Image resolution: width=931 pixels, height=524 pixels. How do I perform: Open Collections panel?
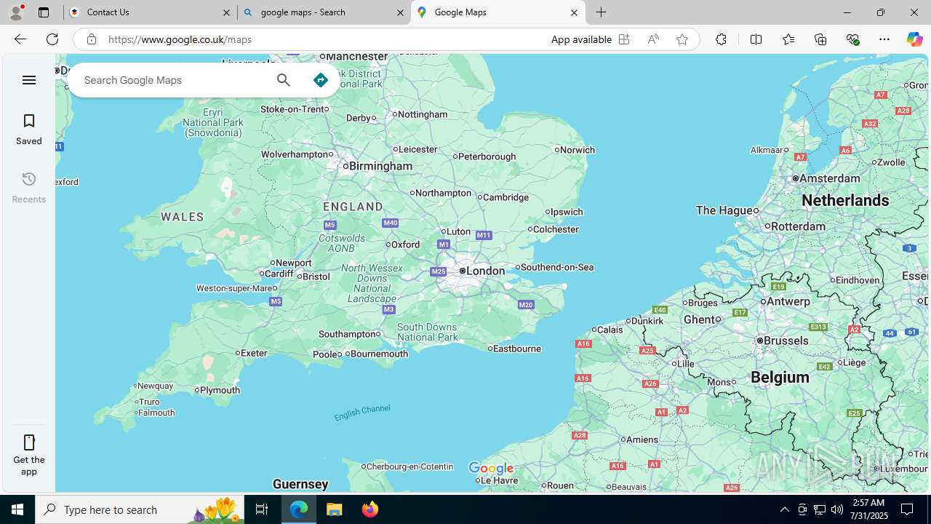(820, 39)
